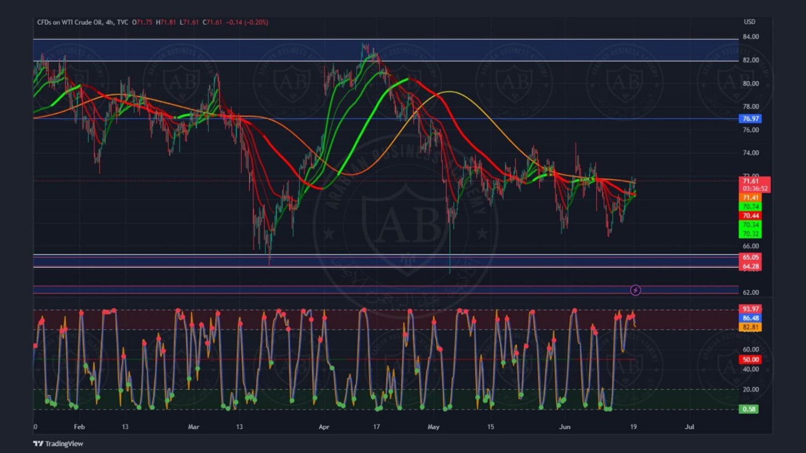806x453 pixels.
Task: Click the 65.05 support level label
Action: point(750,257)
